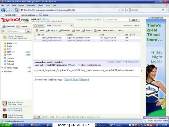Click the Google search magnifier icon
169x127 pixels.
pos(163,10)
